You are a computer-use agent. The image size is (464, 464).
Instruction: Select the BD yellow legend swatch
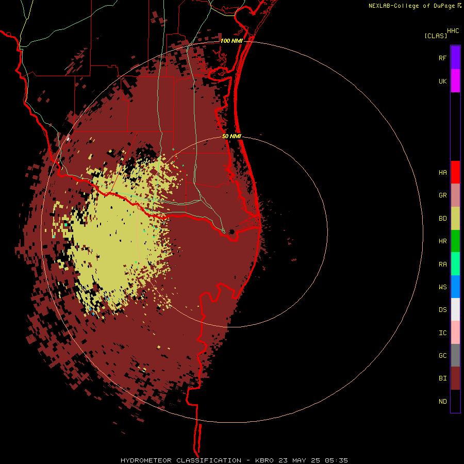455,219
